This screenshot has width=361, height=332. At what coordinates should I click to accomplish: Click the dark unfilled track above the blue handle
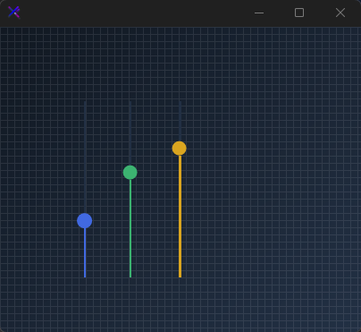tap(85, 157)
